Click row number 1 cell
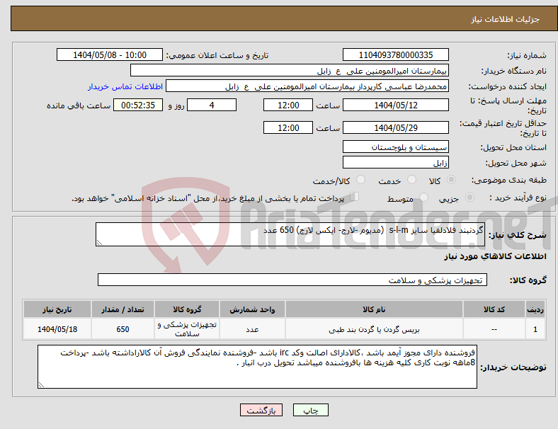Image resolution: width=558 pixels, height=429 pixels. coord(535,329)
